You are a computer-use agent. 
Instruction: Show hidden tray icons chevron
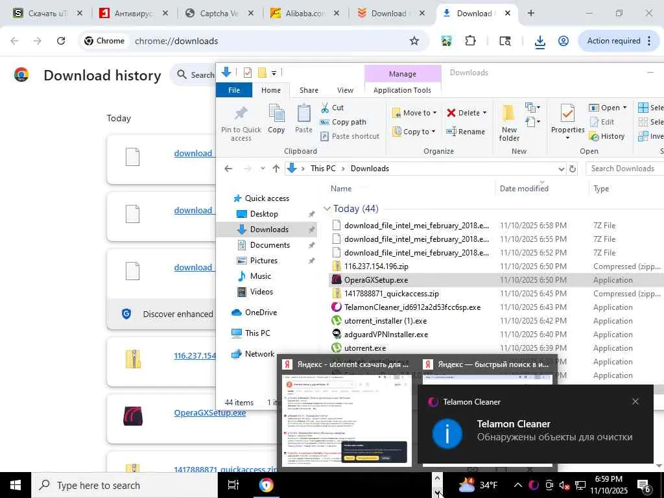tap(517, 485)
